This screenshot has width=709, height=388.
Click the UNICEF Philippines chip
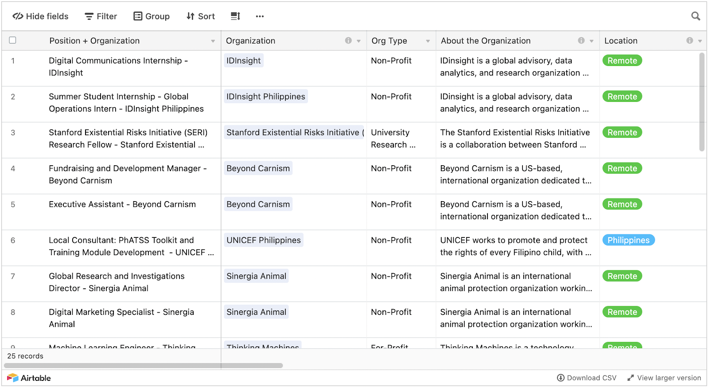point(264,240)
